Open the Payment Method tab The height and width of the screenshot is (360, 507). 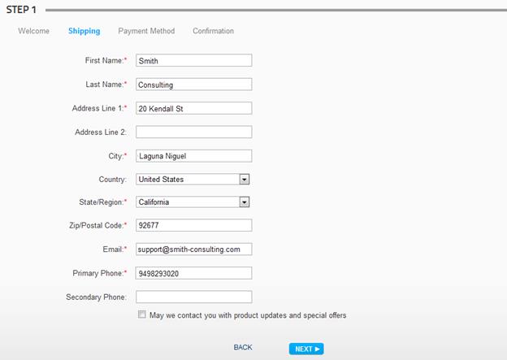[146, 31]
